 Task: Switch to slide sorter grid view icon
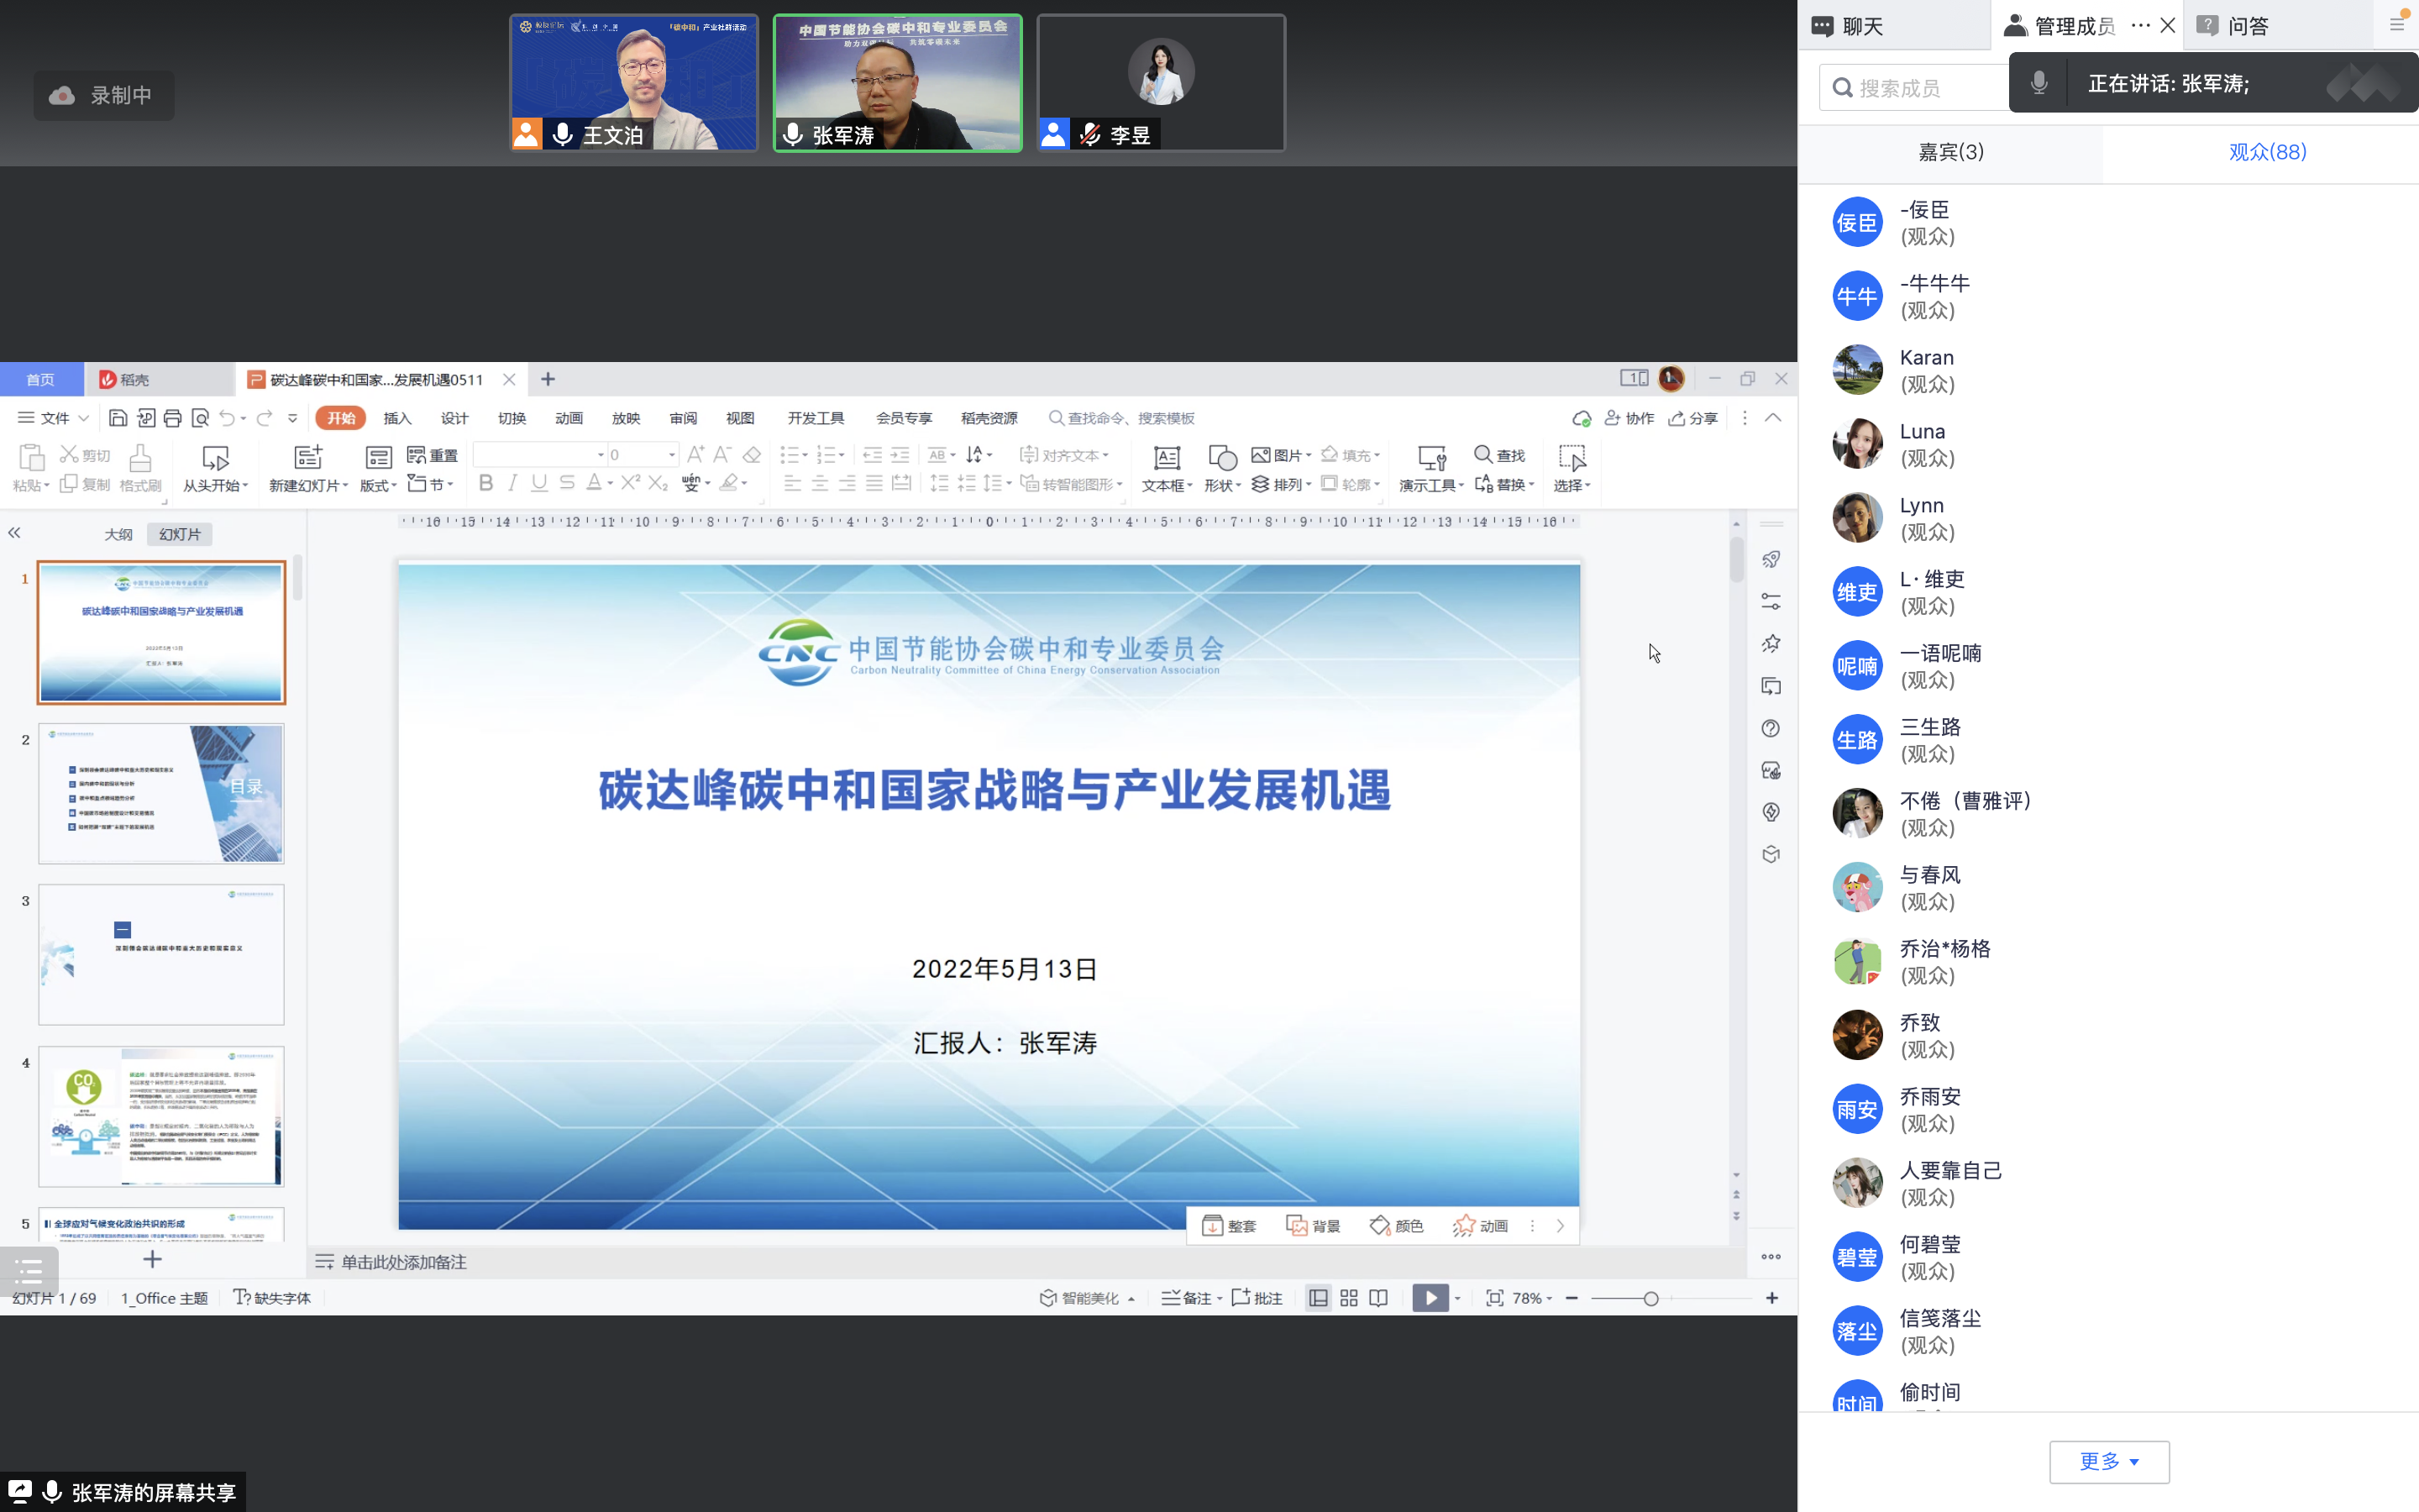click(x=1348, y=1298)
